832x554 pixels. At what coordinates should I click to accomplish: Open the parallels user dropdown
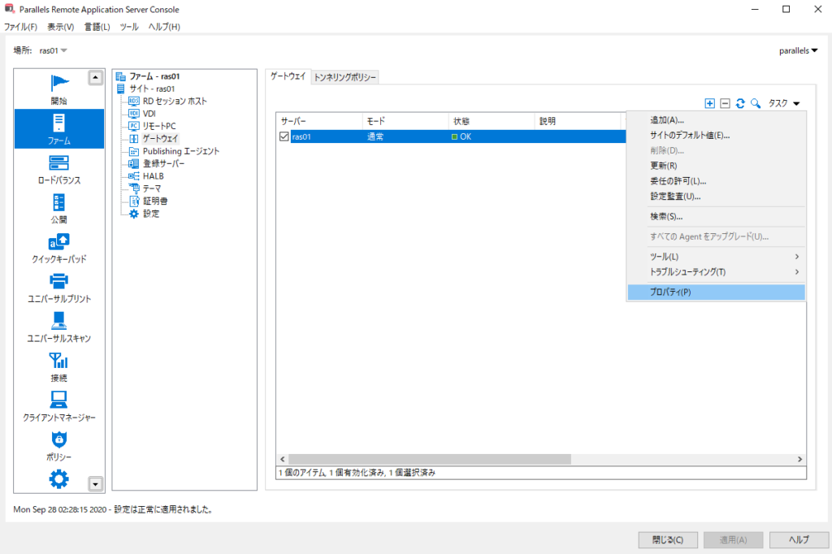pyautogui.click(x=798, y=50)
